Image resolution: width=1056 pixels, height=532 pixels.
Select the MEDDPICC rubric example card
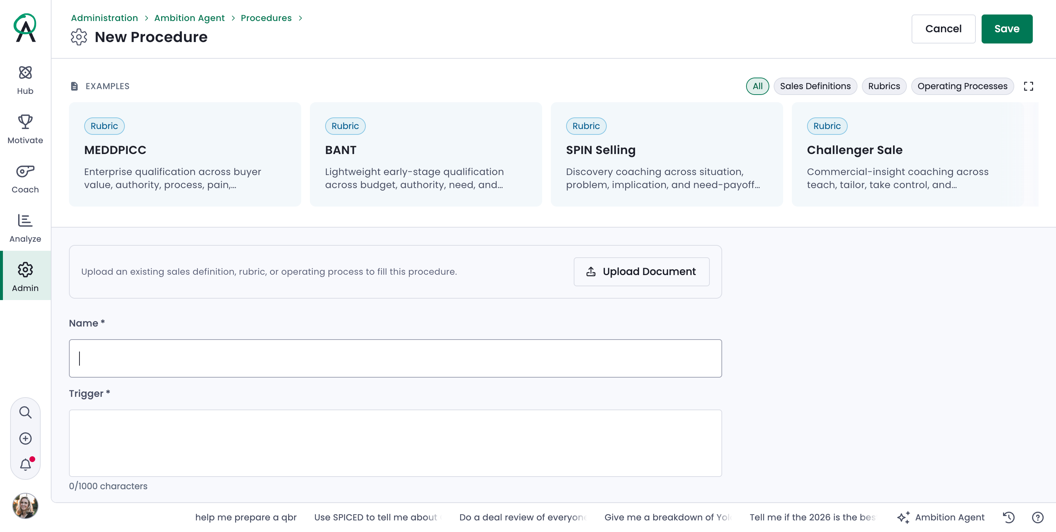(x=185, y=154)
